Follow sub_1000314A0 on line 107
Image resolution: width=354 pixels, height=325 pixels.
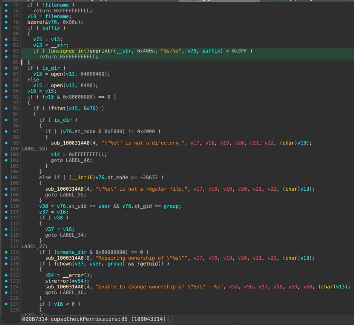pyautogui.click(x=64, y=189)
